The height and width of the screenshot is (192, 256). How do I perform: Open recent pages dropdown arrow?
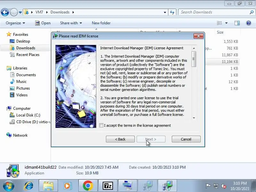point(20,12)
